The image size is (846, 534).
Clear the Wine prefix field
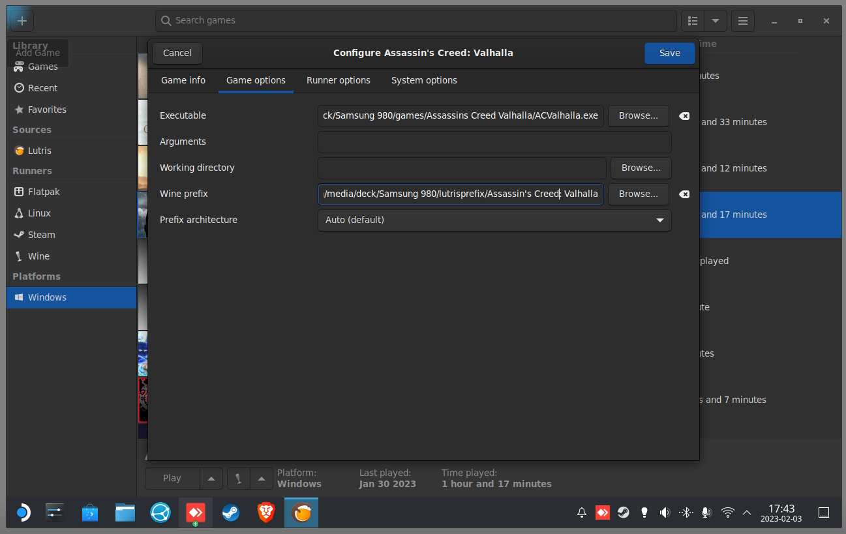pos(684,194)
